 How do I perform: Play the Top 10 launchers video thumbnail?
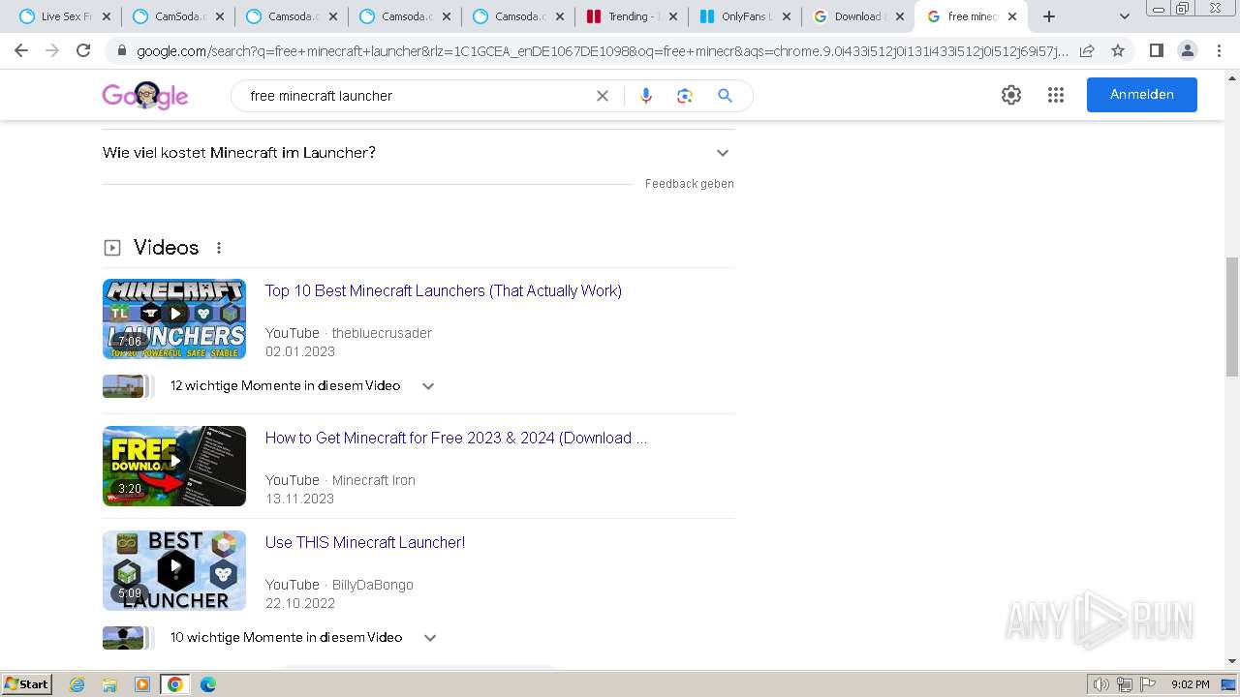[174, 319]
